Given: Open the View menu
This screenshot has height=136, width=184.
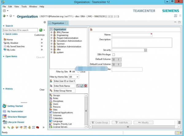Looking at the screenshot, I should (x=17, y=6).
